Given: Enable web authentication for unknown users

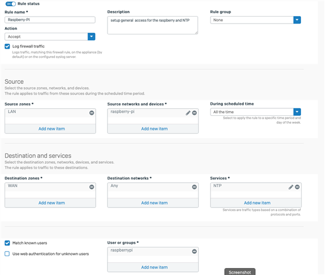Looking at the screenshot, I should tap(7, 254).
